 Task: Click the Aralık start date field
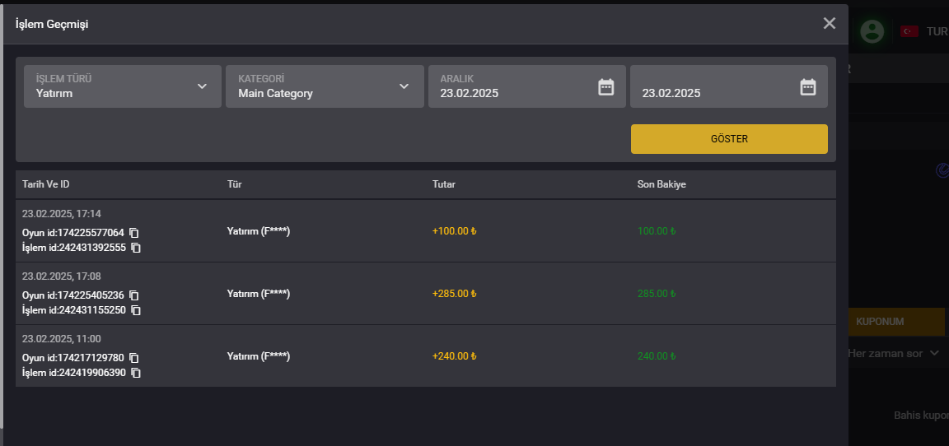click(527, 86)
